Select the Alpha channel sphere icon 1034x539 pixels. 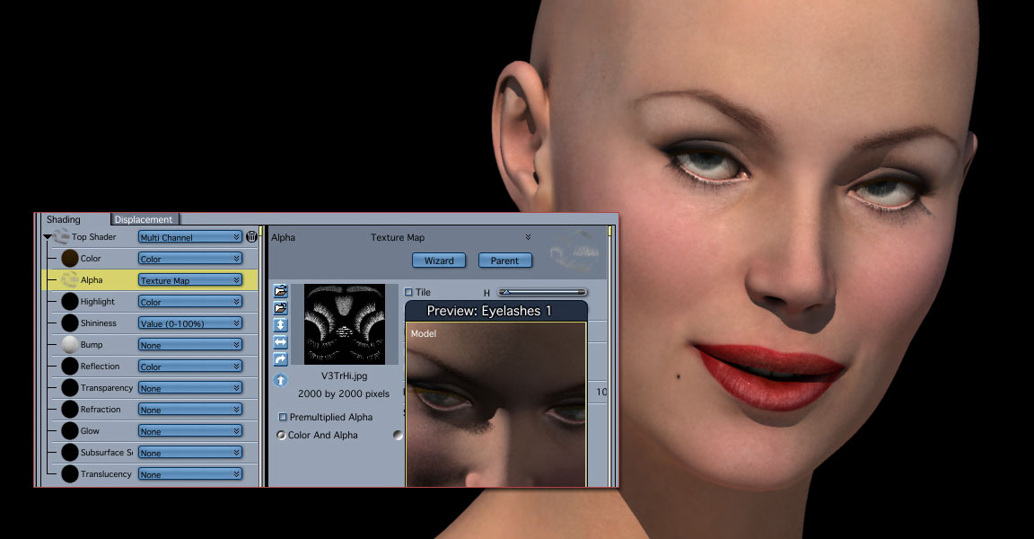70,279
